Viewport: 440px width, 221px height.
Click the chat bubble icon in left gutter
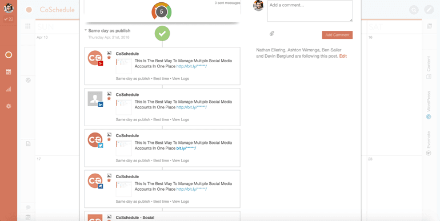pyautogui.click(x=28, y=207)
